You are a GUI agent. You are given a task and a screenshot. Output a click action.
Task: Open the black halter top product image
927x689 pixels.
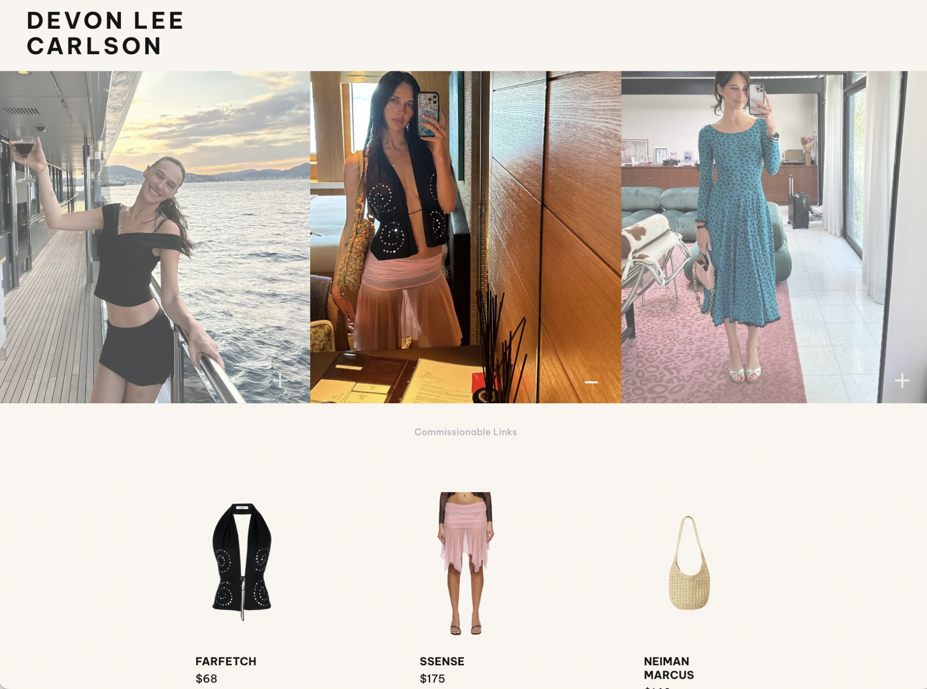(241, 562)
